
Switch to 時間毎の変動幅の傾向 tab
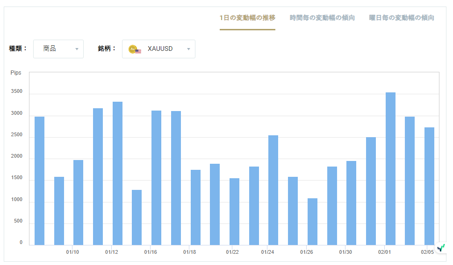click(x=322, y=18)
